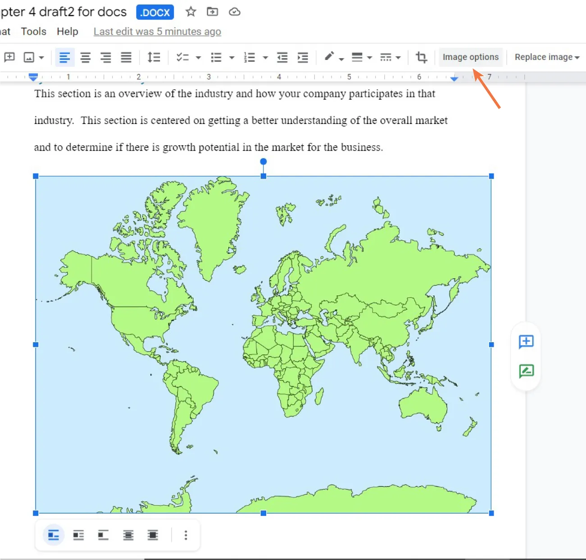The height and width of the screenshot is (560, 586).
Task: Click the increase indent icon
Action: tap(303, 57)
